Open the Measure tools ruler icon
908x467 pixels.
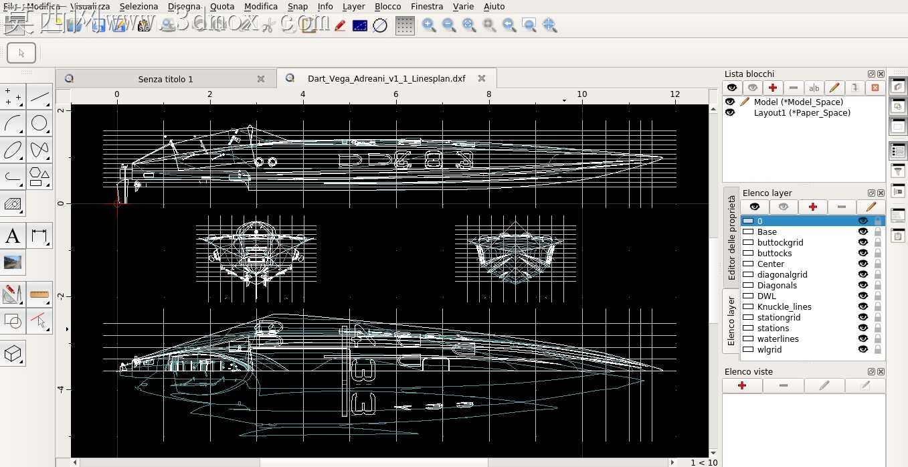tap(39, 294)
